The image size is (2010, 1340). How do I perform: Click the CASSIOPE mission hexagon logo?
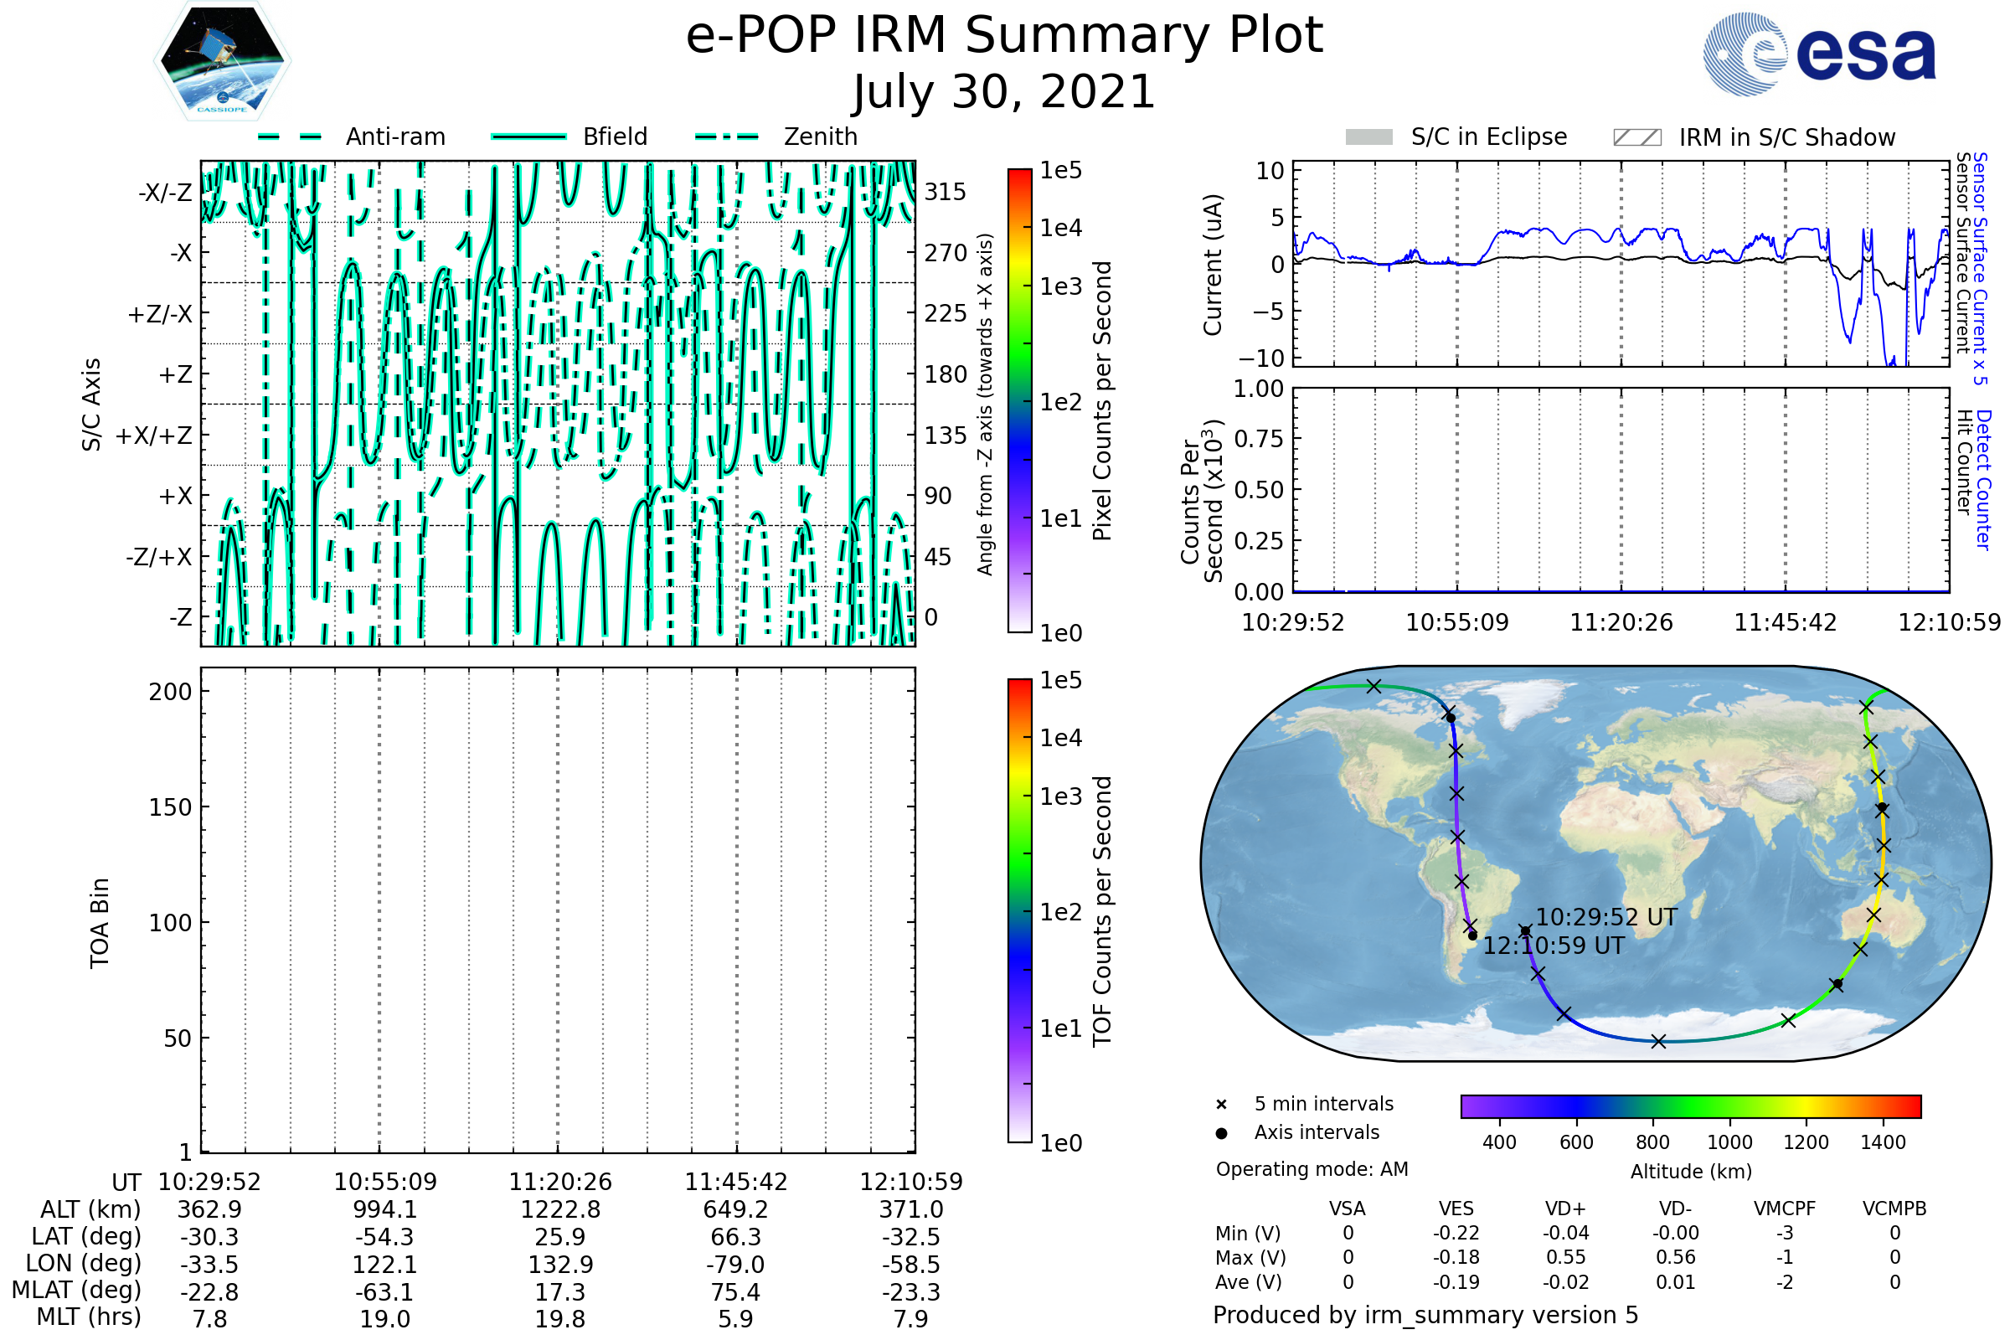[x=222, y=61]
